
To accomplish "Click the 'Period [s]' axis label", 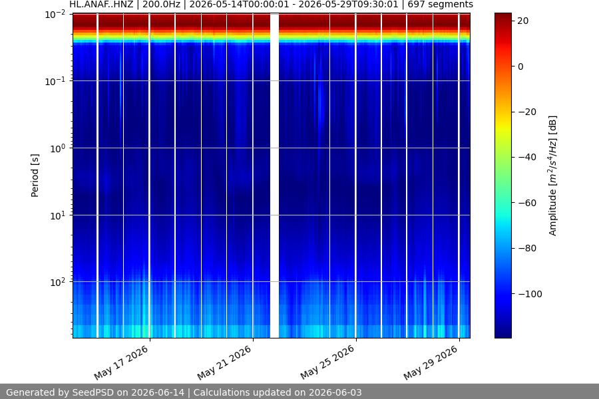I will 35,176.
